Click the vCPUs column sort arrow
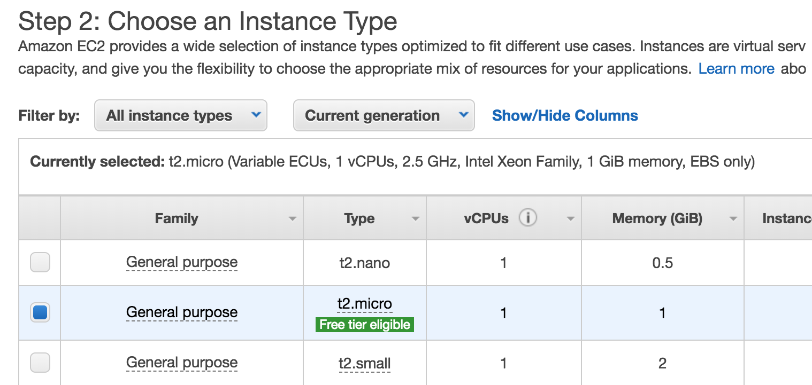This screenshot has width=812, height=385. [x=570, y=219]
